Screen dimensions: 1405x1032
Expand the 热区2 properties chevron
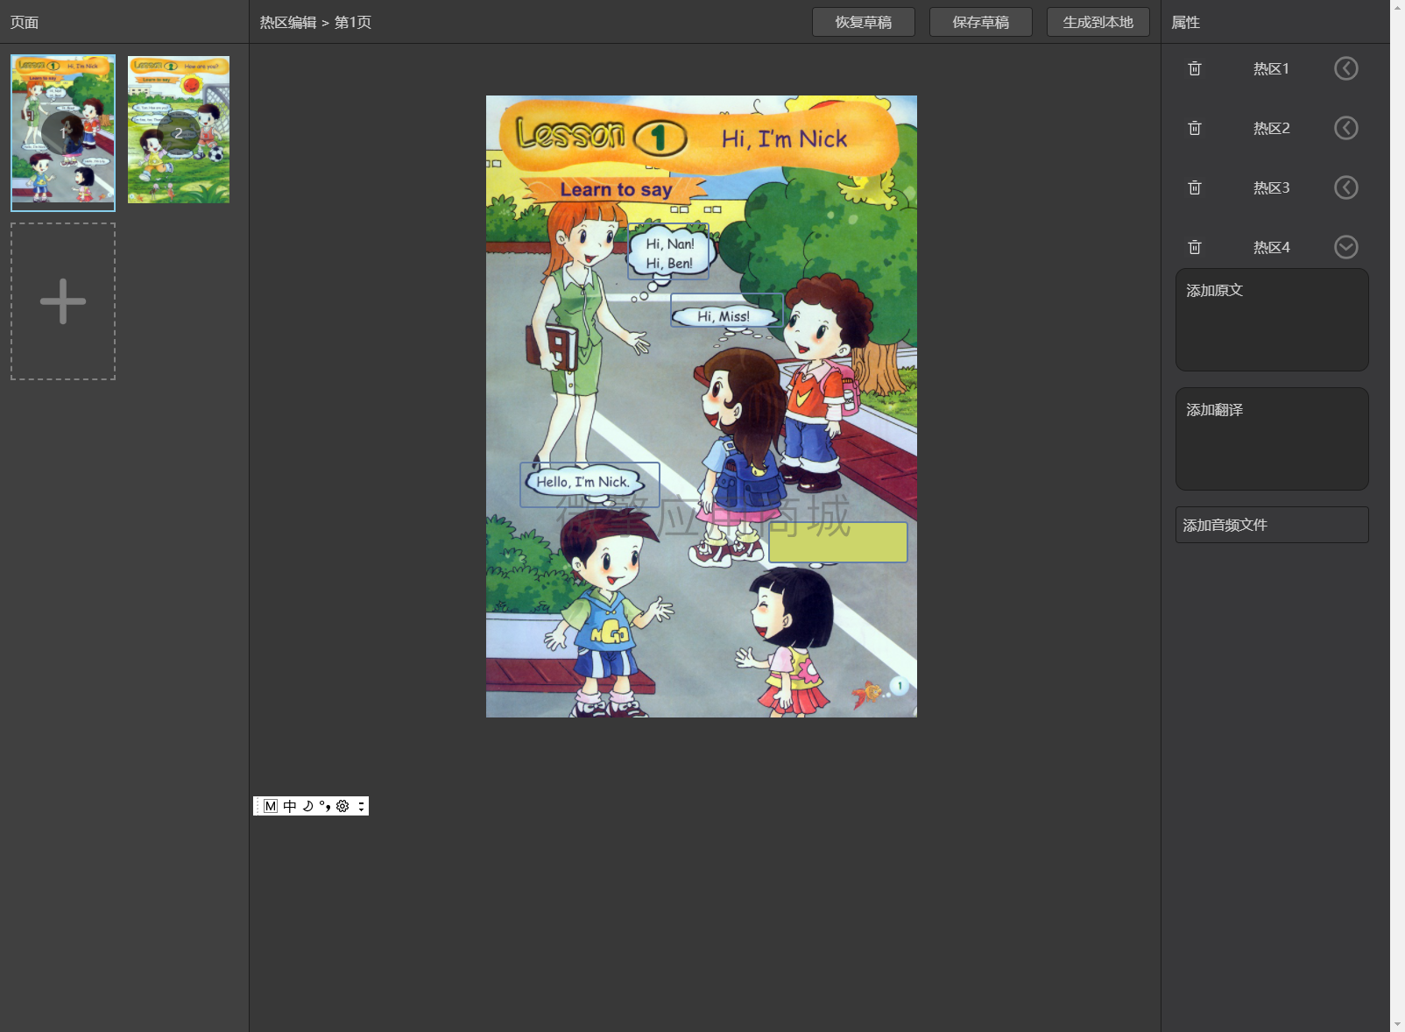point(1346,128)
